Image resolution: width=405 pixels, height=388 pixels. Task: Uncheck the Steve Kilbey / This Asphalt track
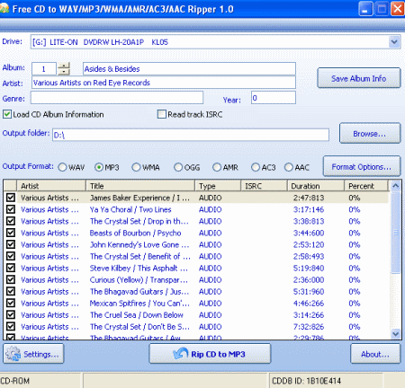pyautogui.click(x=11, y=268)
